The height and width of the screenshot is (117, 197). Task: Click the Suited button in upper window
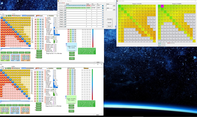pos(21,52)
